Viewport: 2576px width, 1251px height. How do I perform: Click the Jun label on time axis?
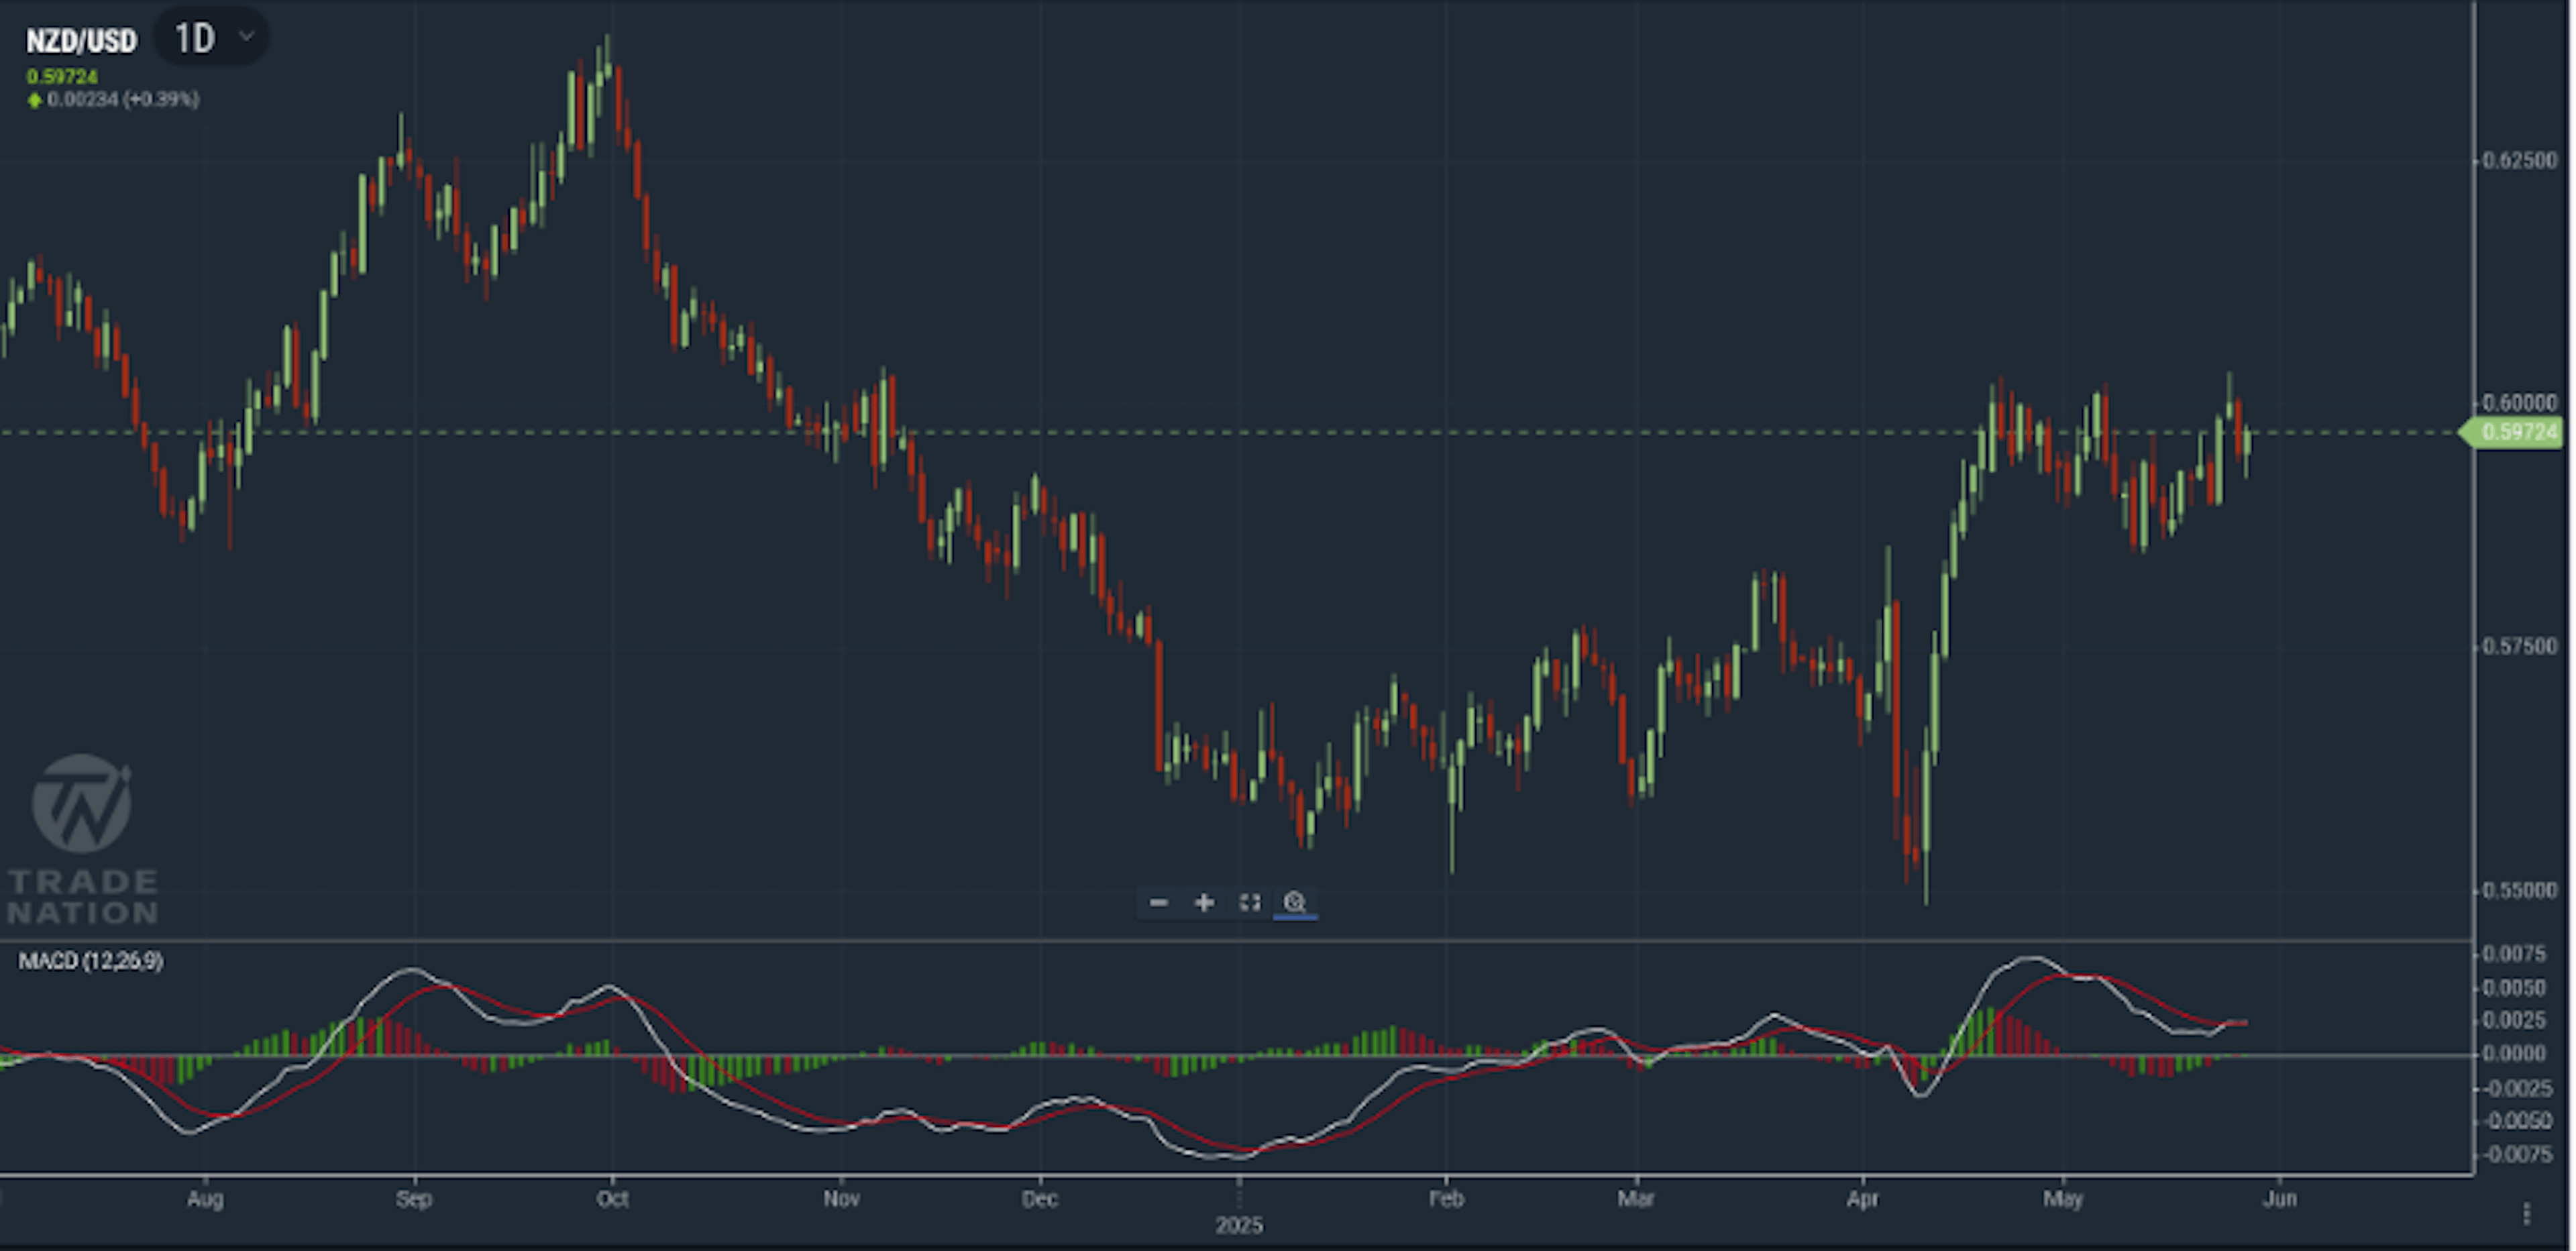click(2280, 1198)
